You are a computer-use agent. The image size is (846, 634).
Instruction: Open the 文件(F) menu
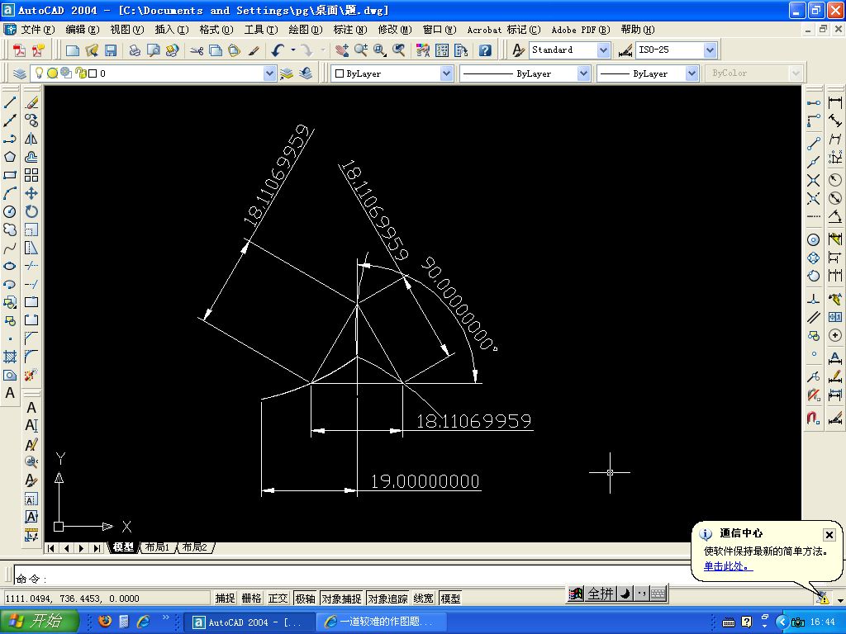coord(38,30)
